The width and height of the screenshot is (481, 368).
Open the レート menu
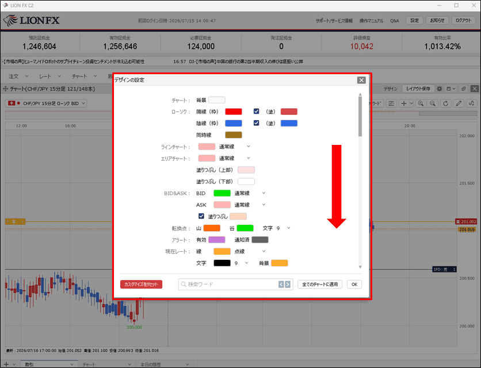click(49, 76)
